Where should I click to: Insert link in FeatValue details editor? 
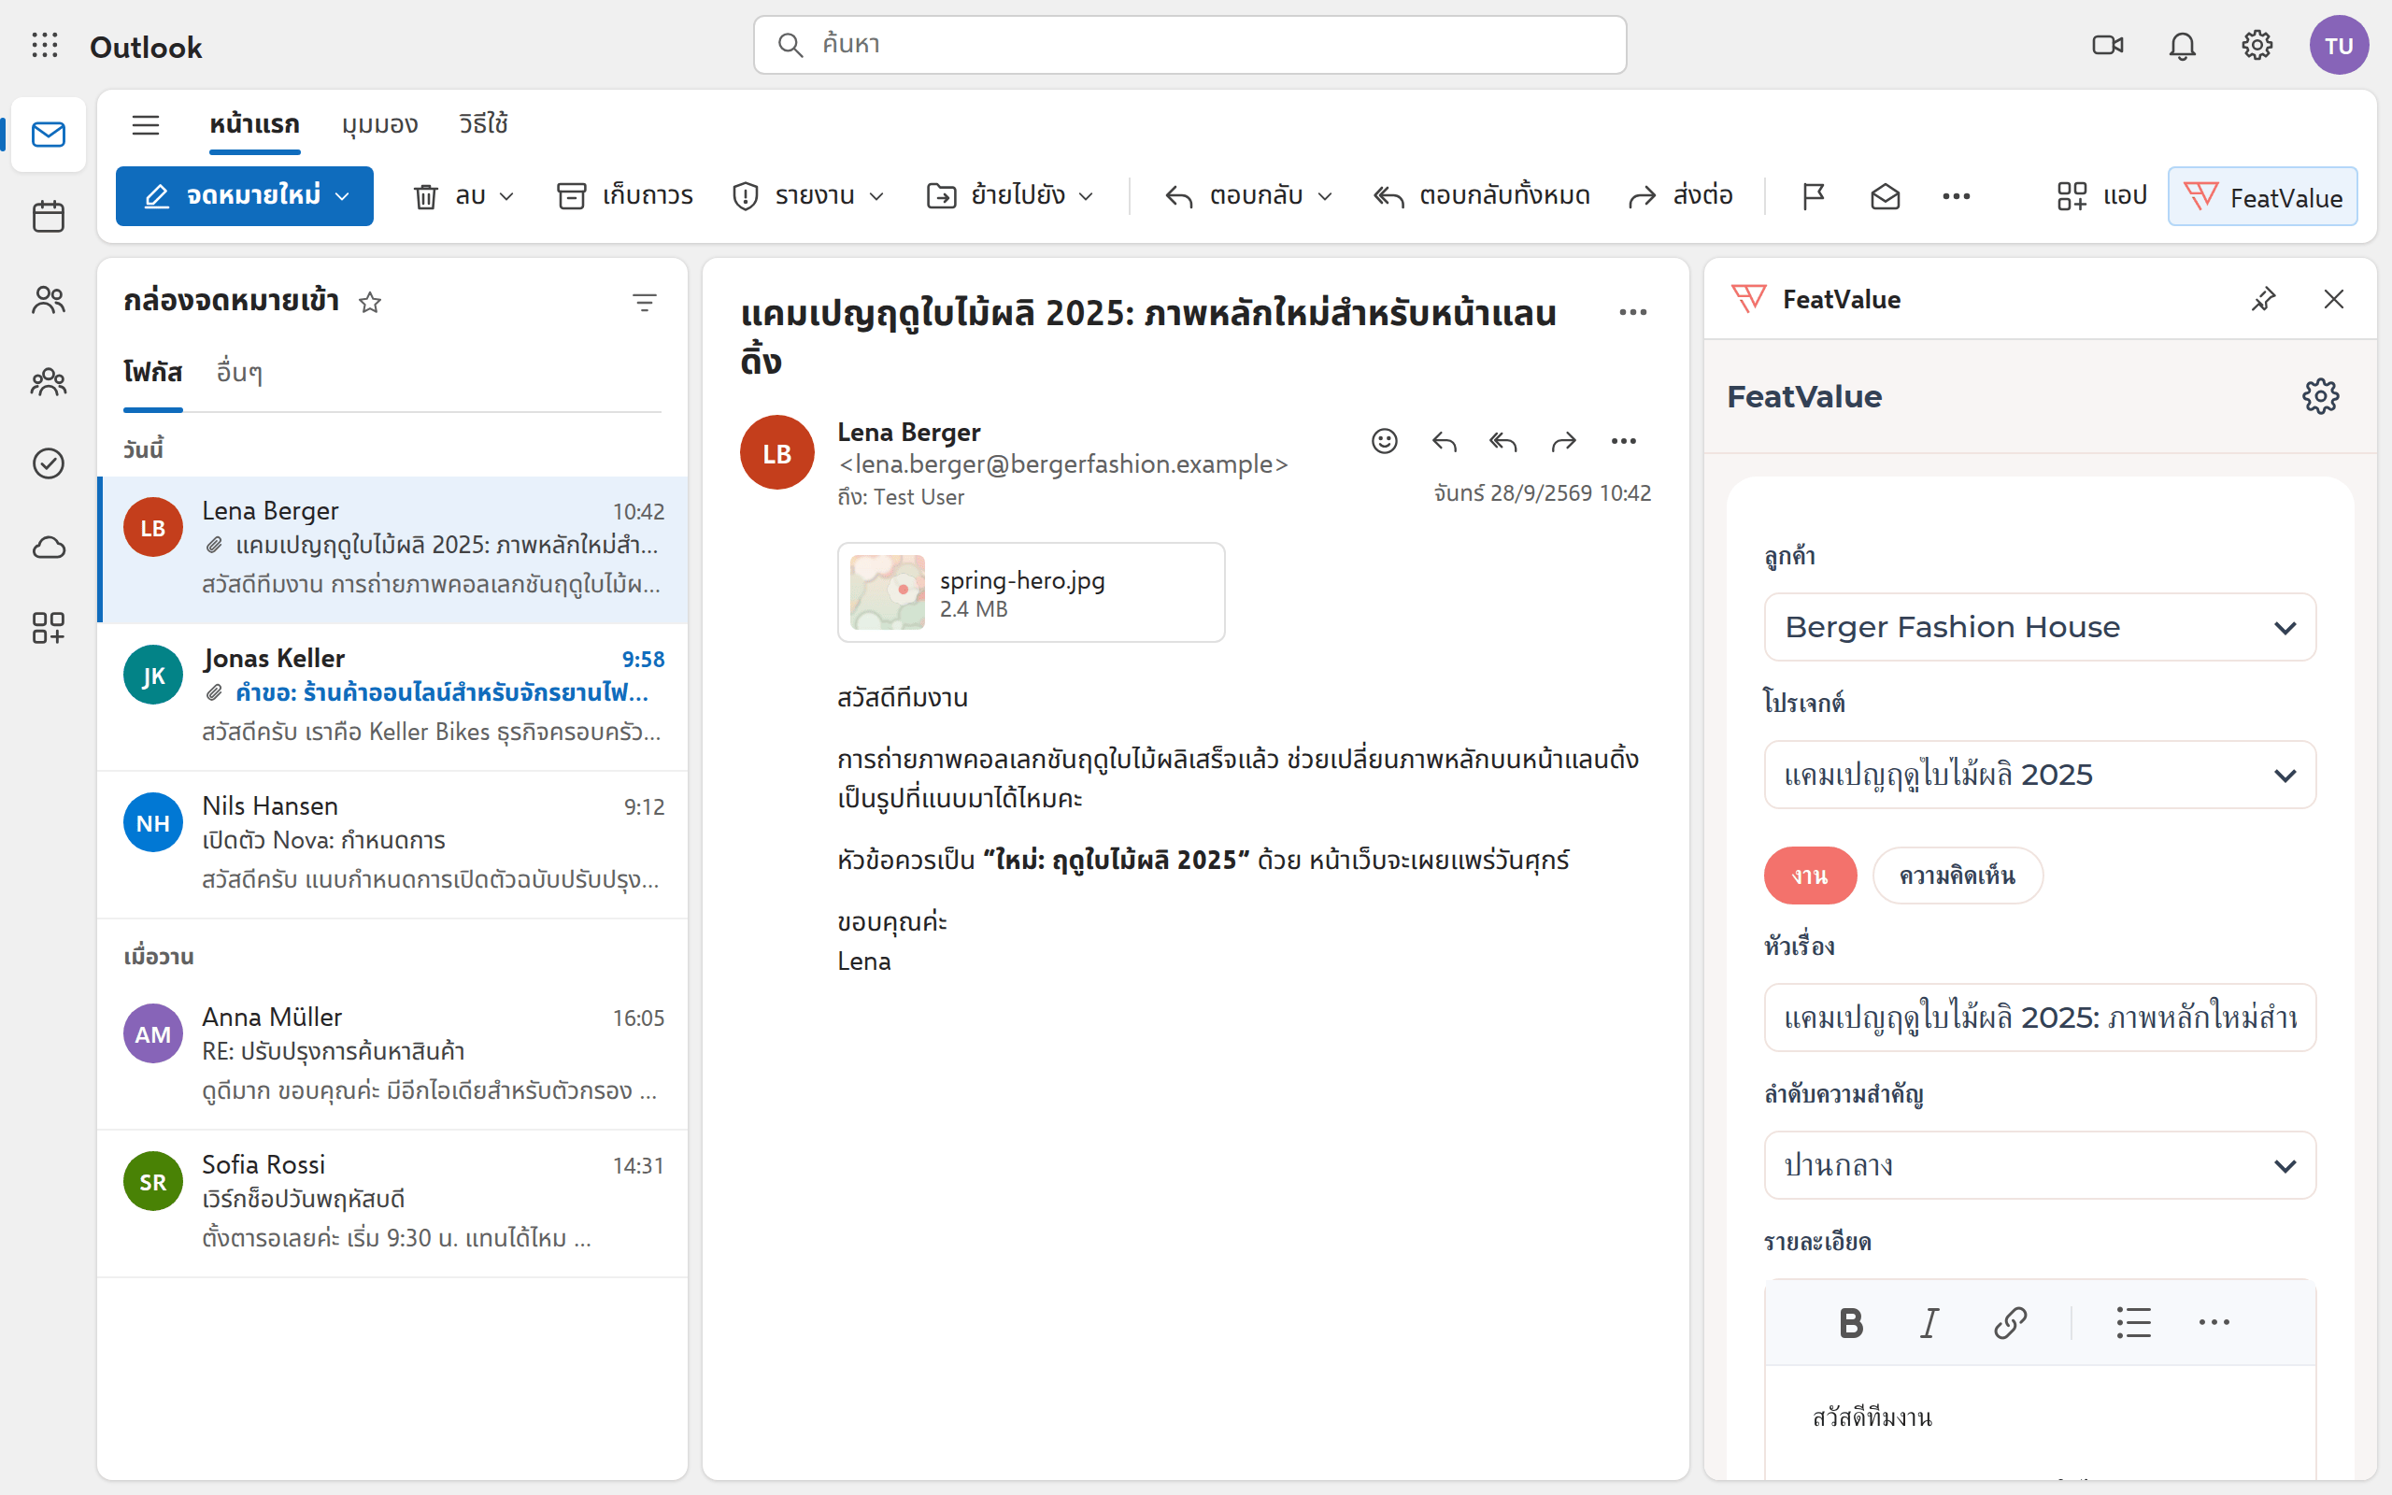[x=2011, y=1323]
